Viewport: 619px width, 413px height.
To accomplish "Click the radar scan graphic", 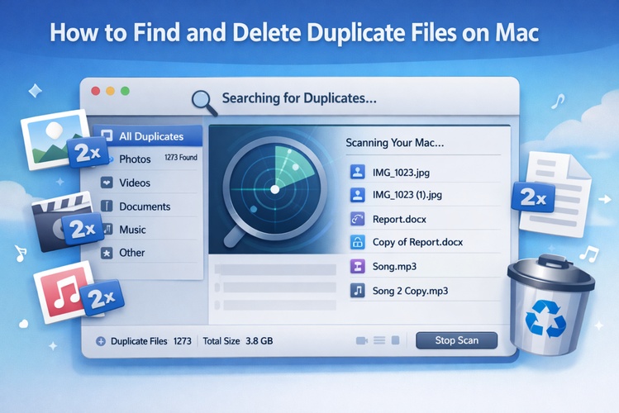I will pos(275,189).
